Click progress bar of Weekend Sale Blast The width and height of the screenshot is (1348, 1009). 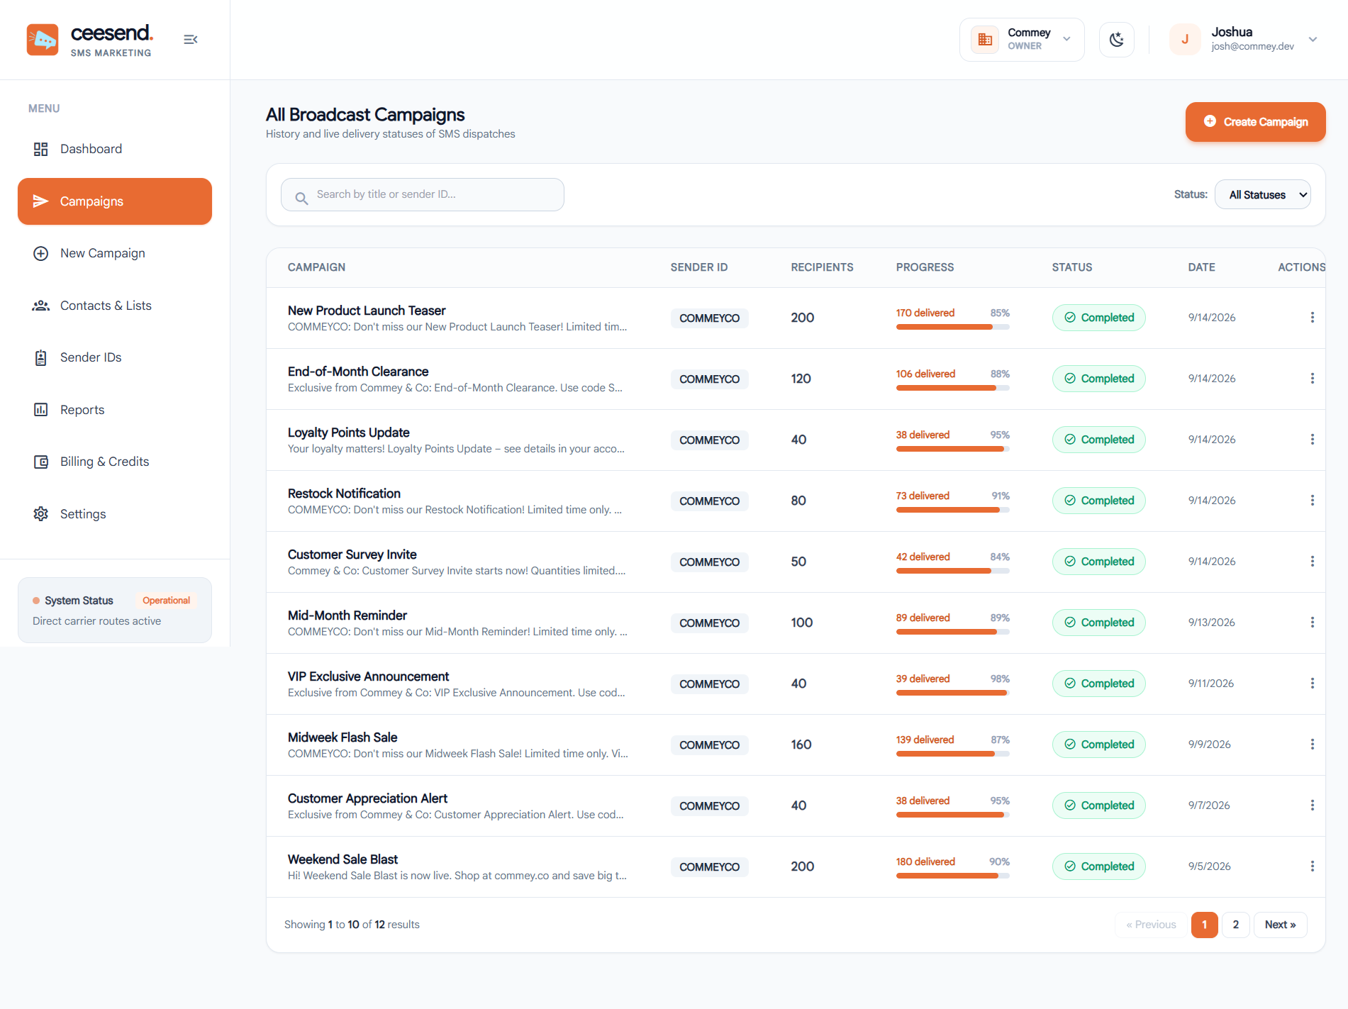(953, 876)
